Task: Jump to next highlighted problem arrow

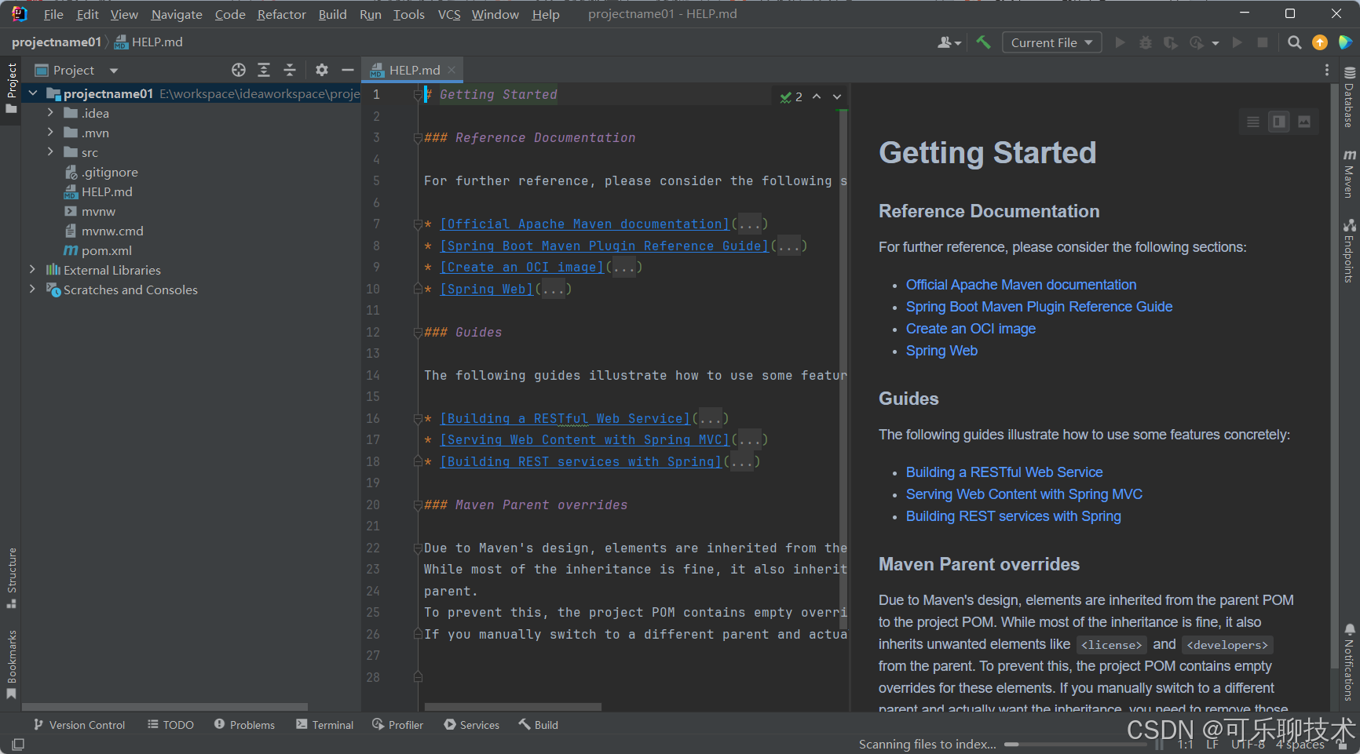Action: click(837, 97)
